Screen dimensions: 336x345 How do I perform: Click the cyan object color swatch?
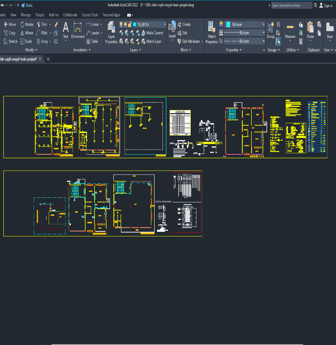(228, 24)
